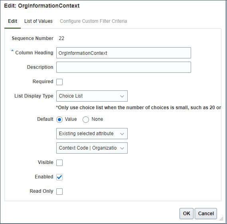Click the List Display Type dropdown chevron
The image size is (227, 224).
coord(122,96)
